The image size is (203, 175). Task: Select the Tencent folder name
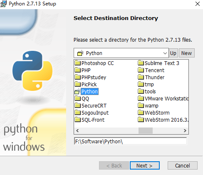[155, 70]
